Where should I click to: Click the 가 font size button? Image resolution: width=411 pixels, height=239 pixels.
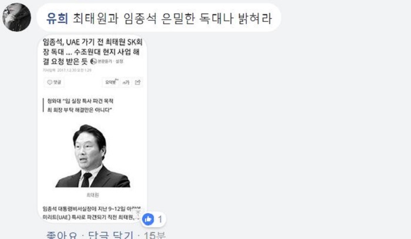[126, 83]
